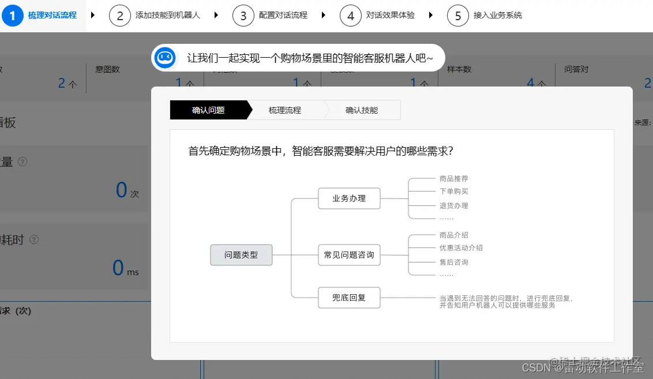The width and height of the screenshot is (653, 379).
Task: Click the 问题类型 node box
Action: (241, 255)
